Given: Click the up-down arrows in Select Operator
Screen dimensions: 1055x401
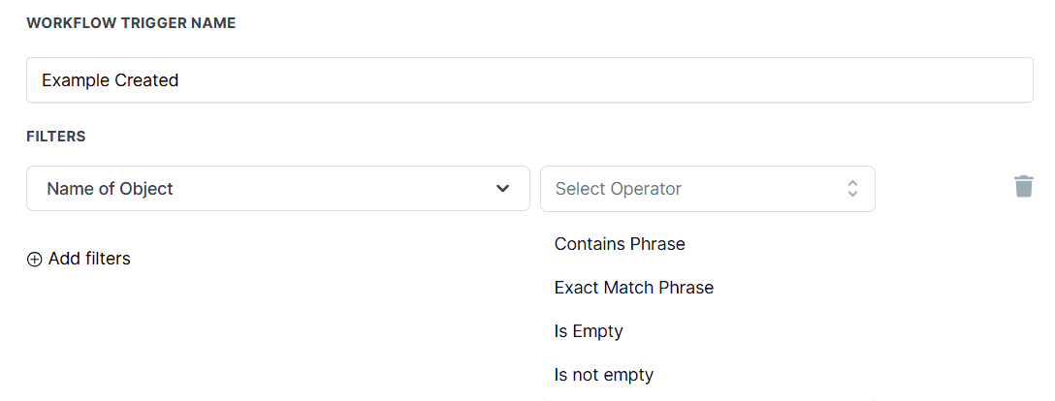Looking at the screenshot, I should [852, 189].
